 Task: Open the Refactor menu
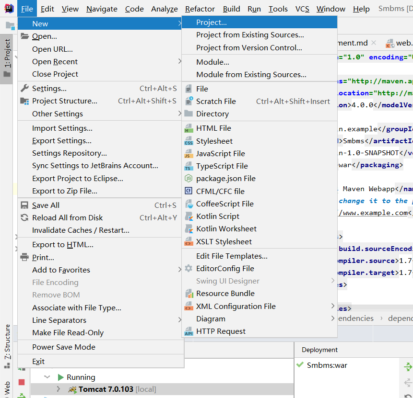tap(200, 9)
